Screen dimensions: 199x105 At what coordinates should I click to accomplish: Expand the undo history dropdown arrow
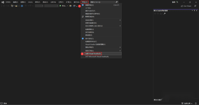[28, 6]
